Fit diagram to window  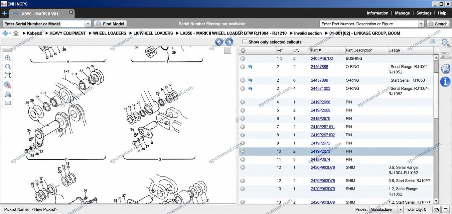point(8,75)
